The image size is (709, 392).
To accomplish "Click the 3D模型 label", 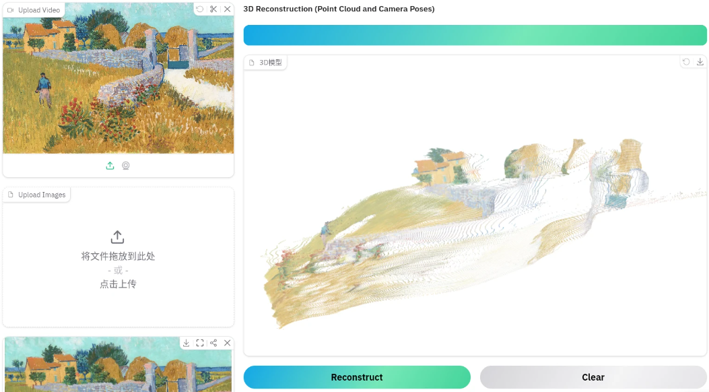I will point(265,63).
